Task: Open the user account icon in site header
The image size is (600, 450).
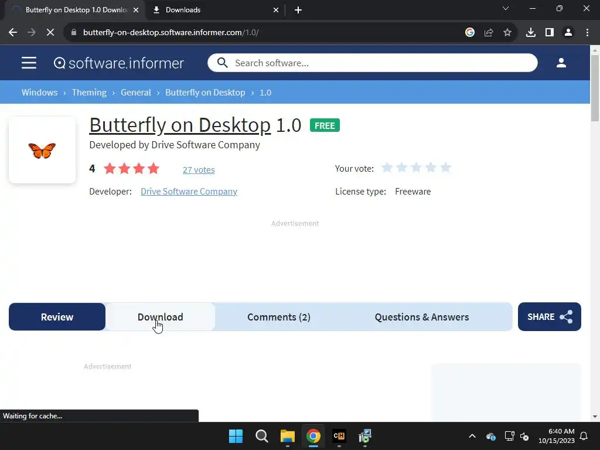Action: point(561,63)
